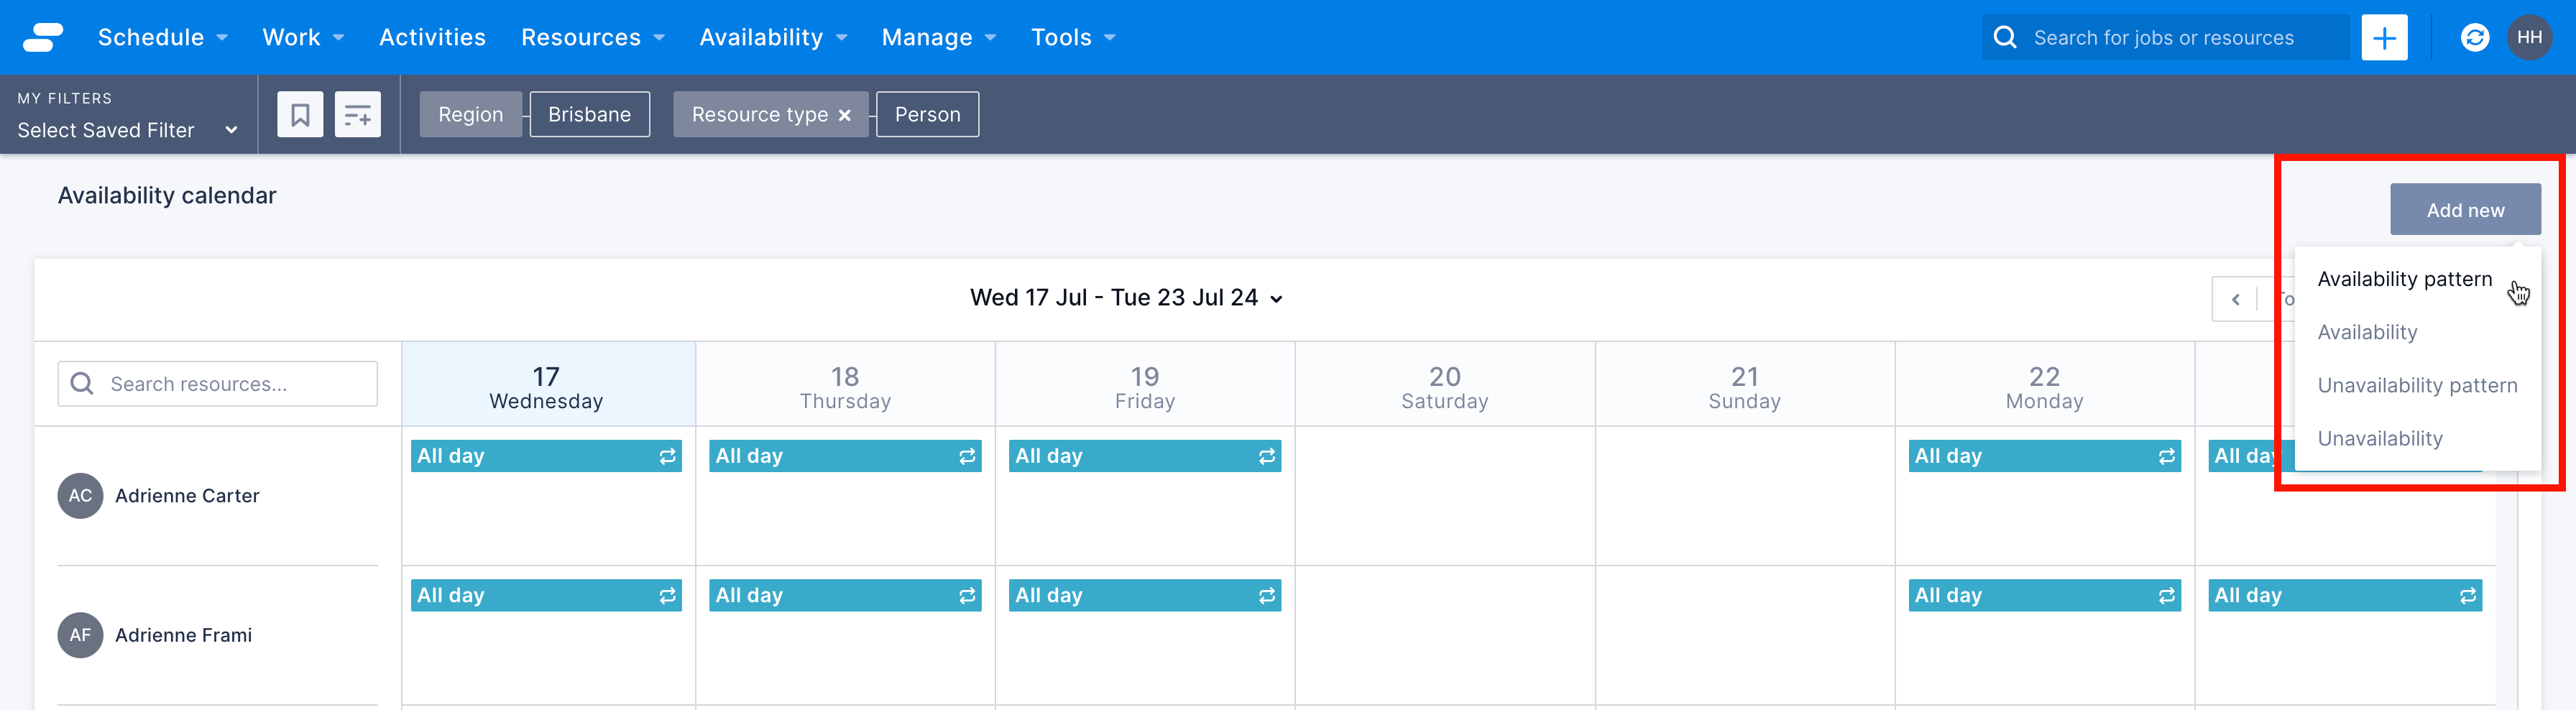Open the HH user avatar menu
Viewport: 2576px width, 710px height.
[x=2529, y=38]
